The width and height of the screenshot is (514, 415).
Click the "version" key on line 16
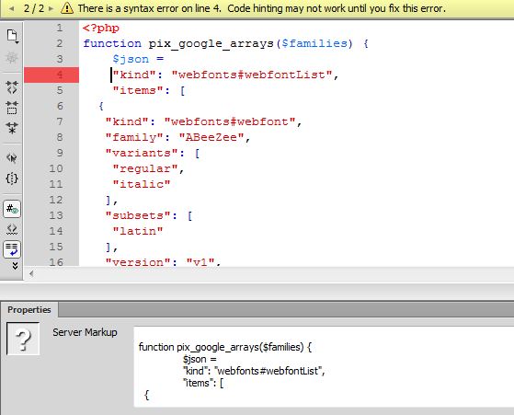pos(138,262)
